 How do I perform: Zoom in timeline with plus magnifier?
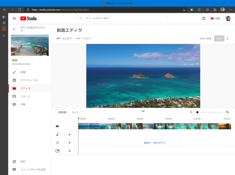(x=227, y=112)
